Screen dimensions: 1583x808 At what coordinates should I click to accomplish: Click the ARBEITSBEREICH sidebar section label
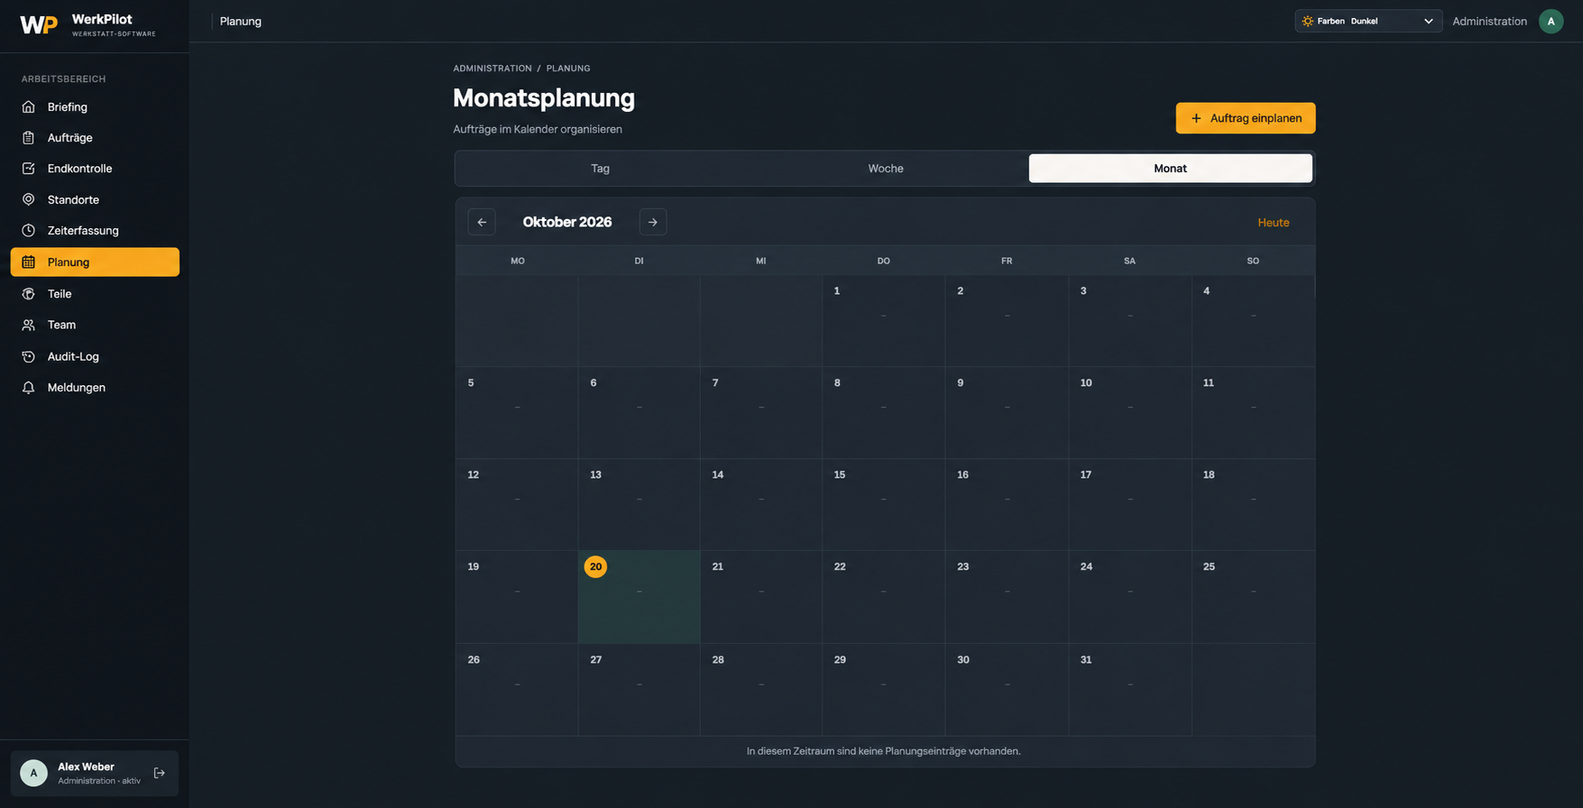[64, 79]
